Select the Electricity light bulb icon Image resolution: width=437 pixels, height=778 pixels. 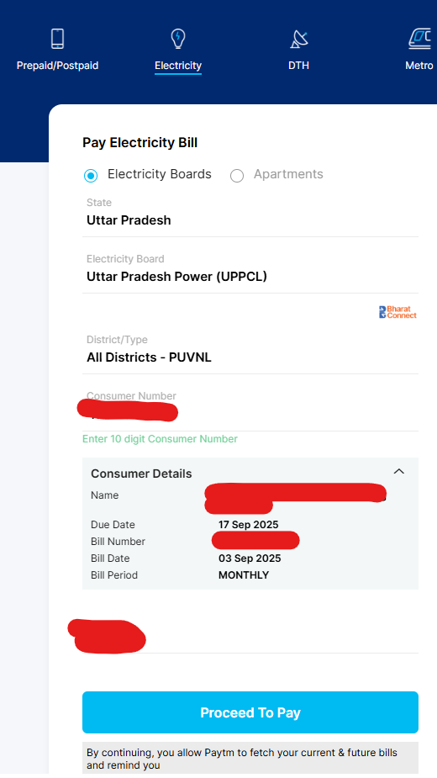pyautogui.click(x=178, y=39)
